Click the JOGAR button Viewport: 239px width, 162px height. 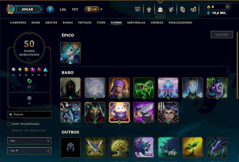(27, 9)
